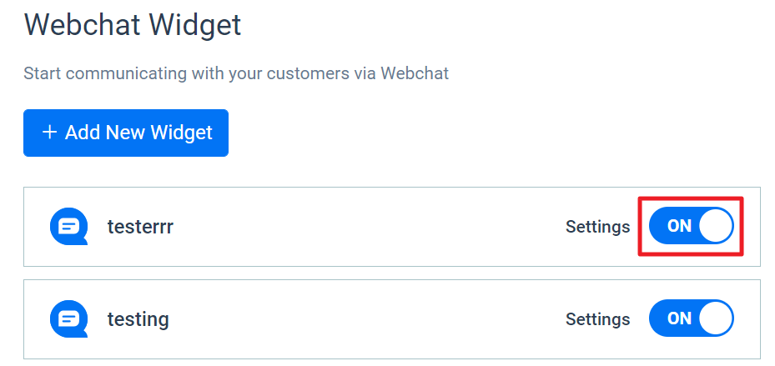
Task: Open Settings for the testerrr widget
Action: pos(598,227)
